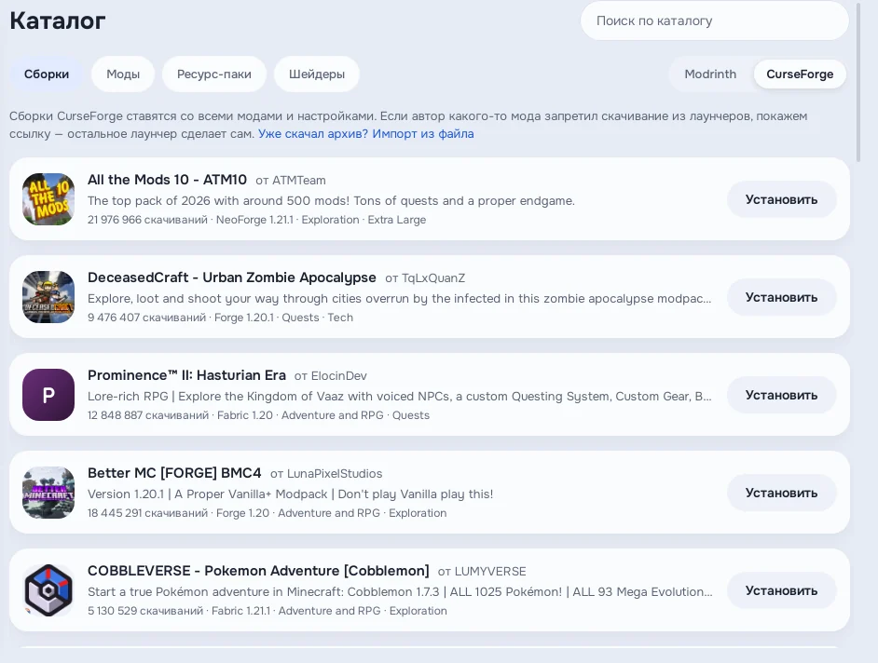Install All the Mods 10 - ATM10

tap(781, 199)
